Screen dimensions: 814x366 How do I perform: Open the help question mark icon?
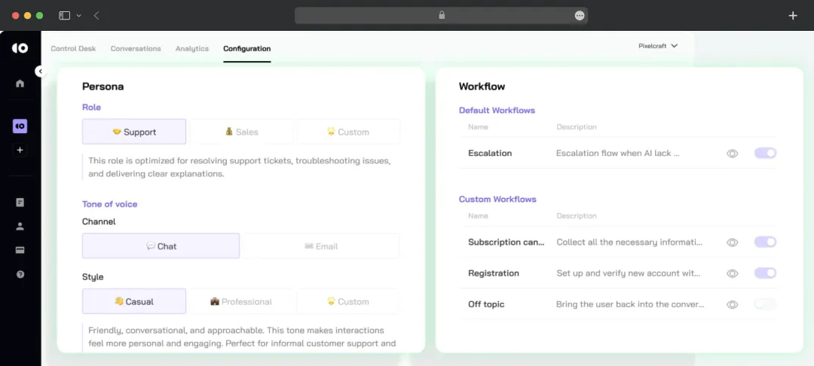coord(20,275)
